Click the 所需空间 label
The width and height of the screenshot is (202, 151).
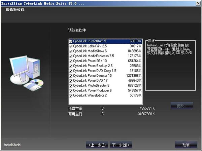75,109
